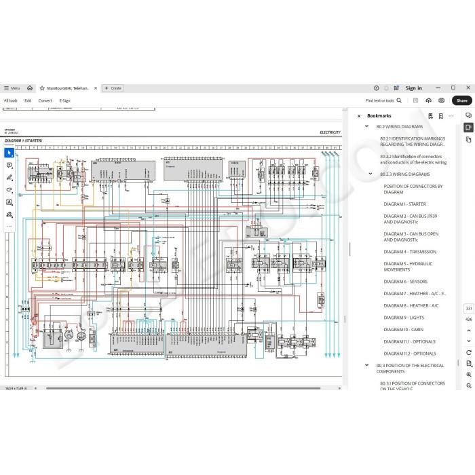Click the Share button
Image resolution: width=475 pixels, height=475 pixels.
click(x=461, y=100)
